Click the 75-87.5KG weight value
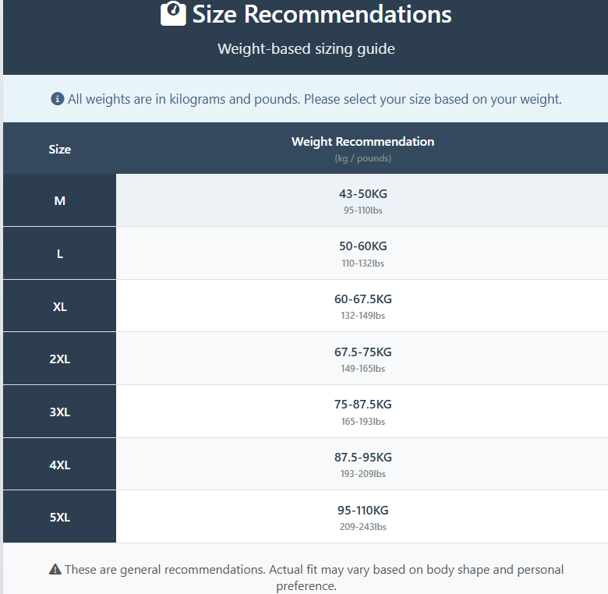The image size is (608, 594). pos(362,405)
